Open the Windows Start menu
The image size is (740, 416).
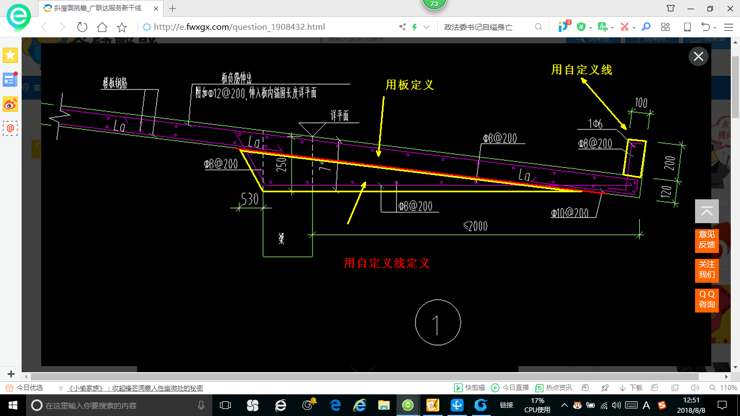click(x=12, y=405)
